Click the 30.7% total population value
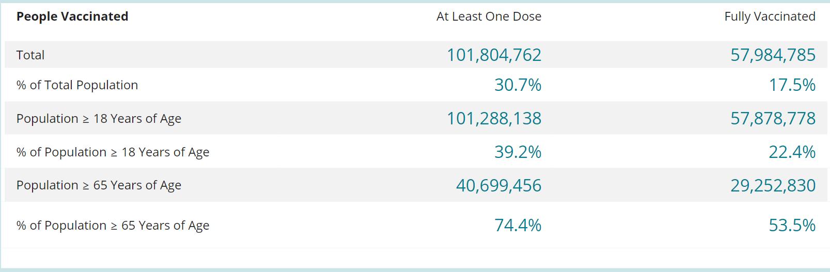The image size is (830, 272). click(518, 85)
